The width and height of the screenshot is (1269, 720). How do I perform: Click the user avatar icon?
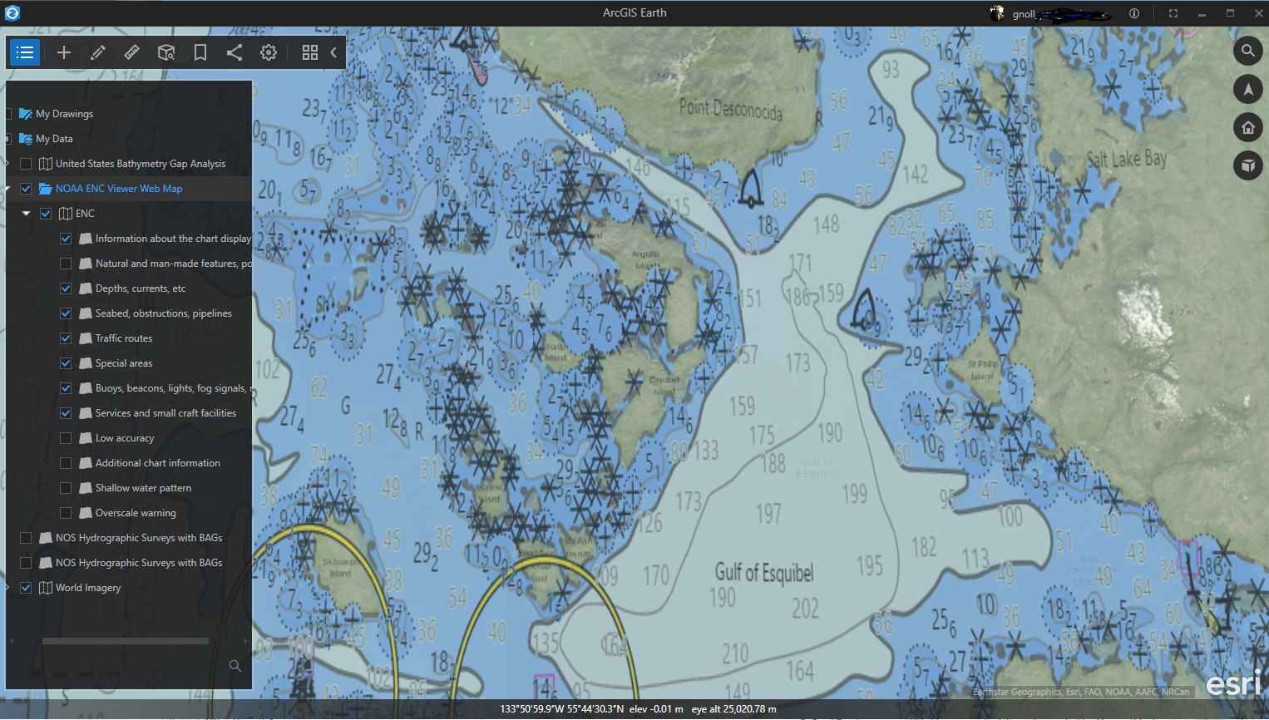click(997, 13)
